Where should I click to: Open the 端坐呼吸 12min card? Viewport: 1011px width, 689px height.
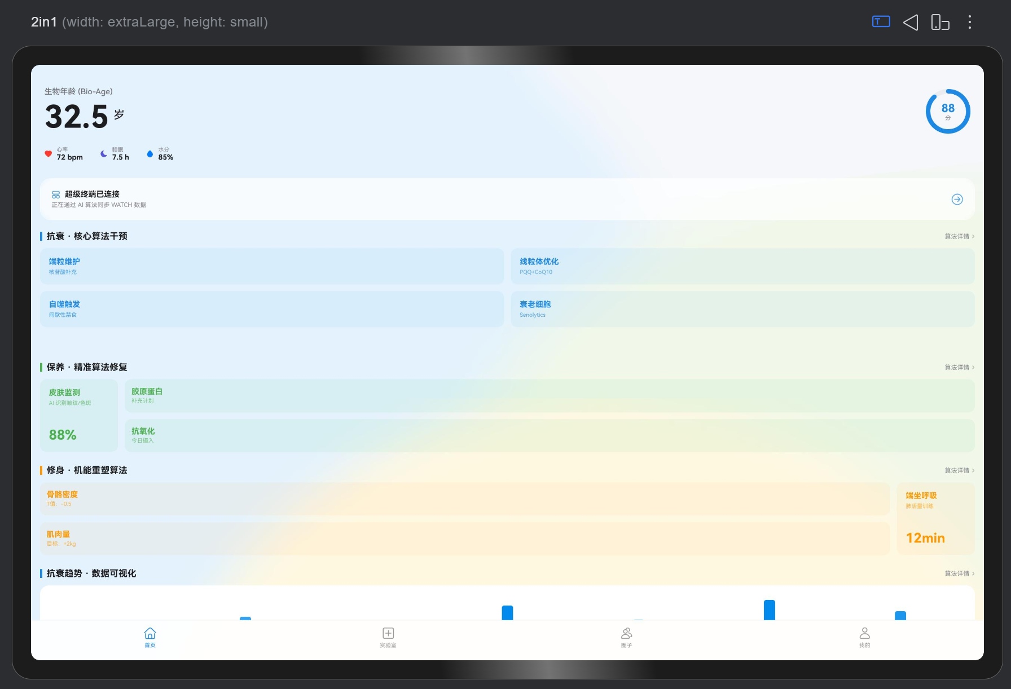pos(935,519)
